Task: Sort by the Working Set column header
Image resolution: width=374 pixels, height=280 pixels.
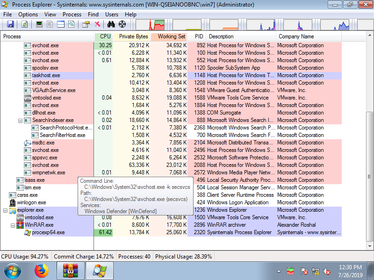Action: click(169, 36)
